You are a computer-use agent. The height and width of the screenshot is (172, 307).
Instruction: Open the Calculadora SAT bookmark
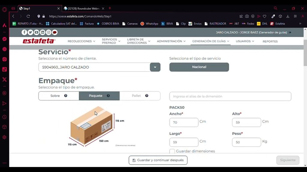[61, 24]
